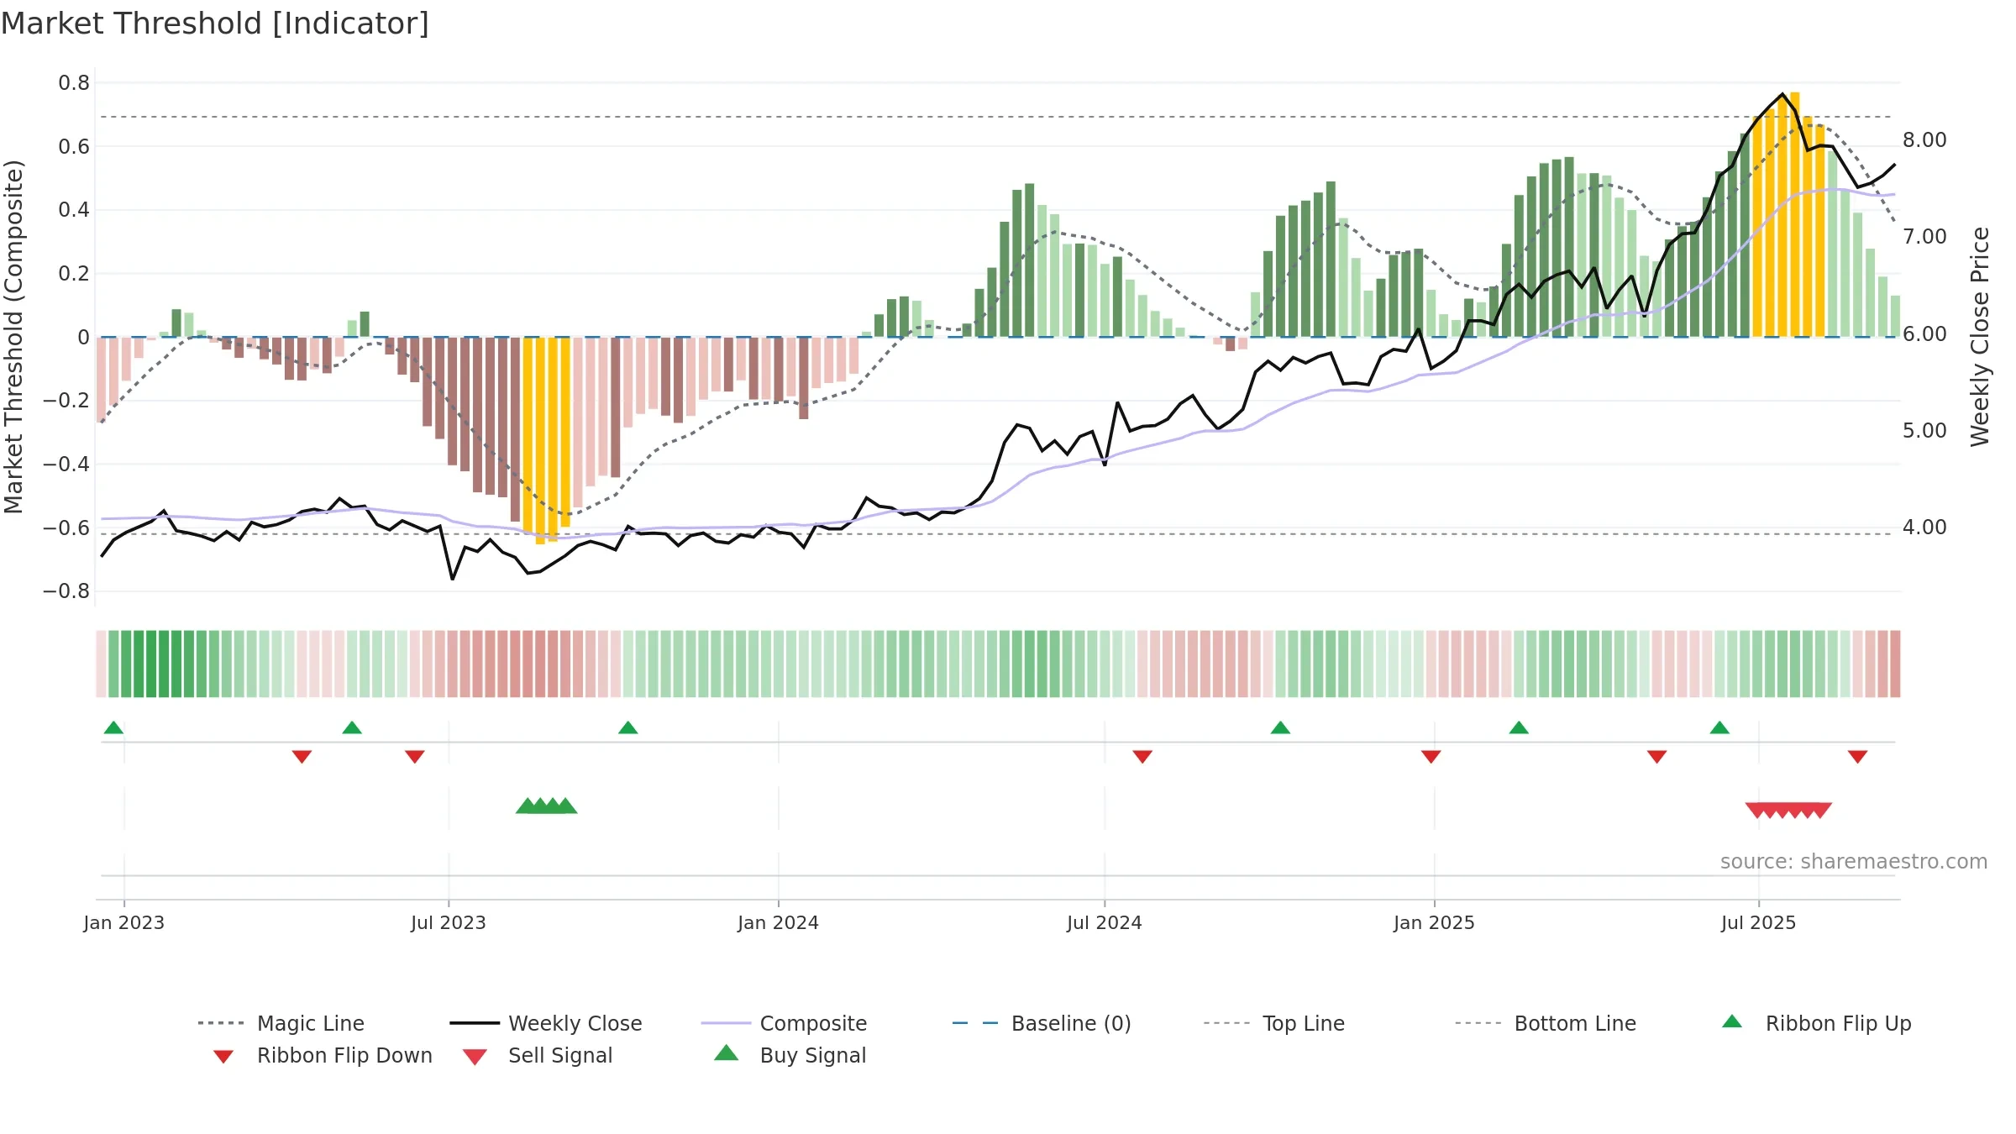Click the Market Threshold [Indicator] chart title

pos(215,24)
